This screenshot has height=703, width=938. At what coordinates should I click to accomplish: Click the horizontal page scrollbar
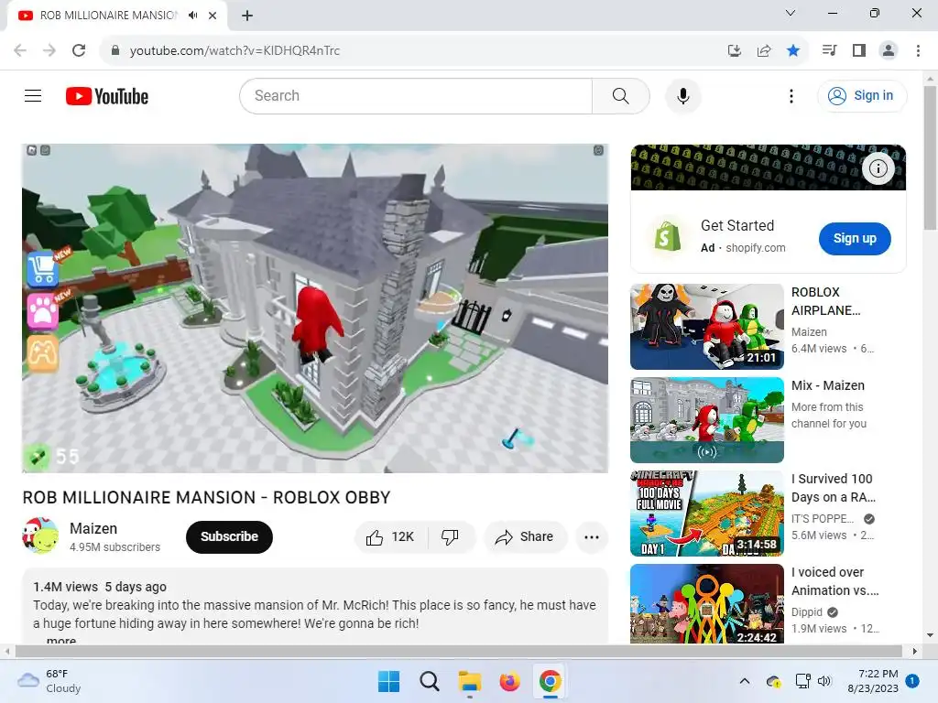point(458,651)
